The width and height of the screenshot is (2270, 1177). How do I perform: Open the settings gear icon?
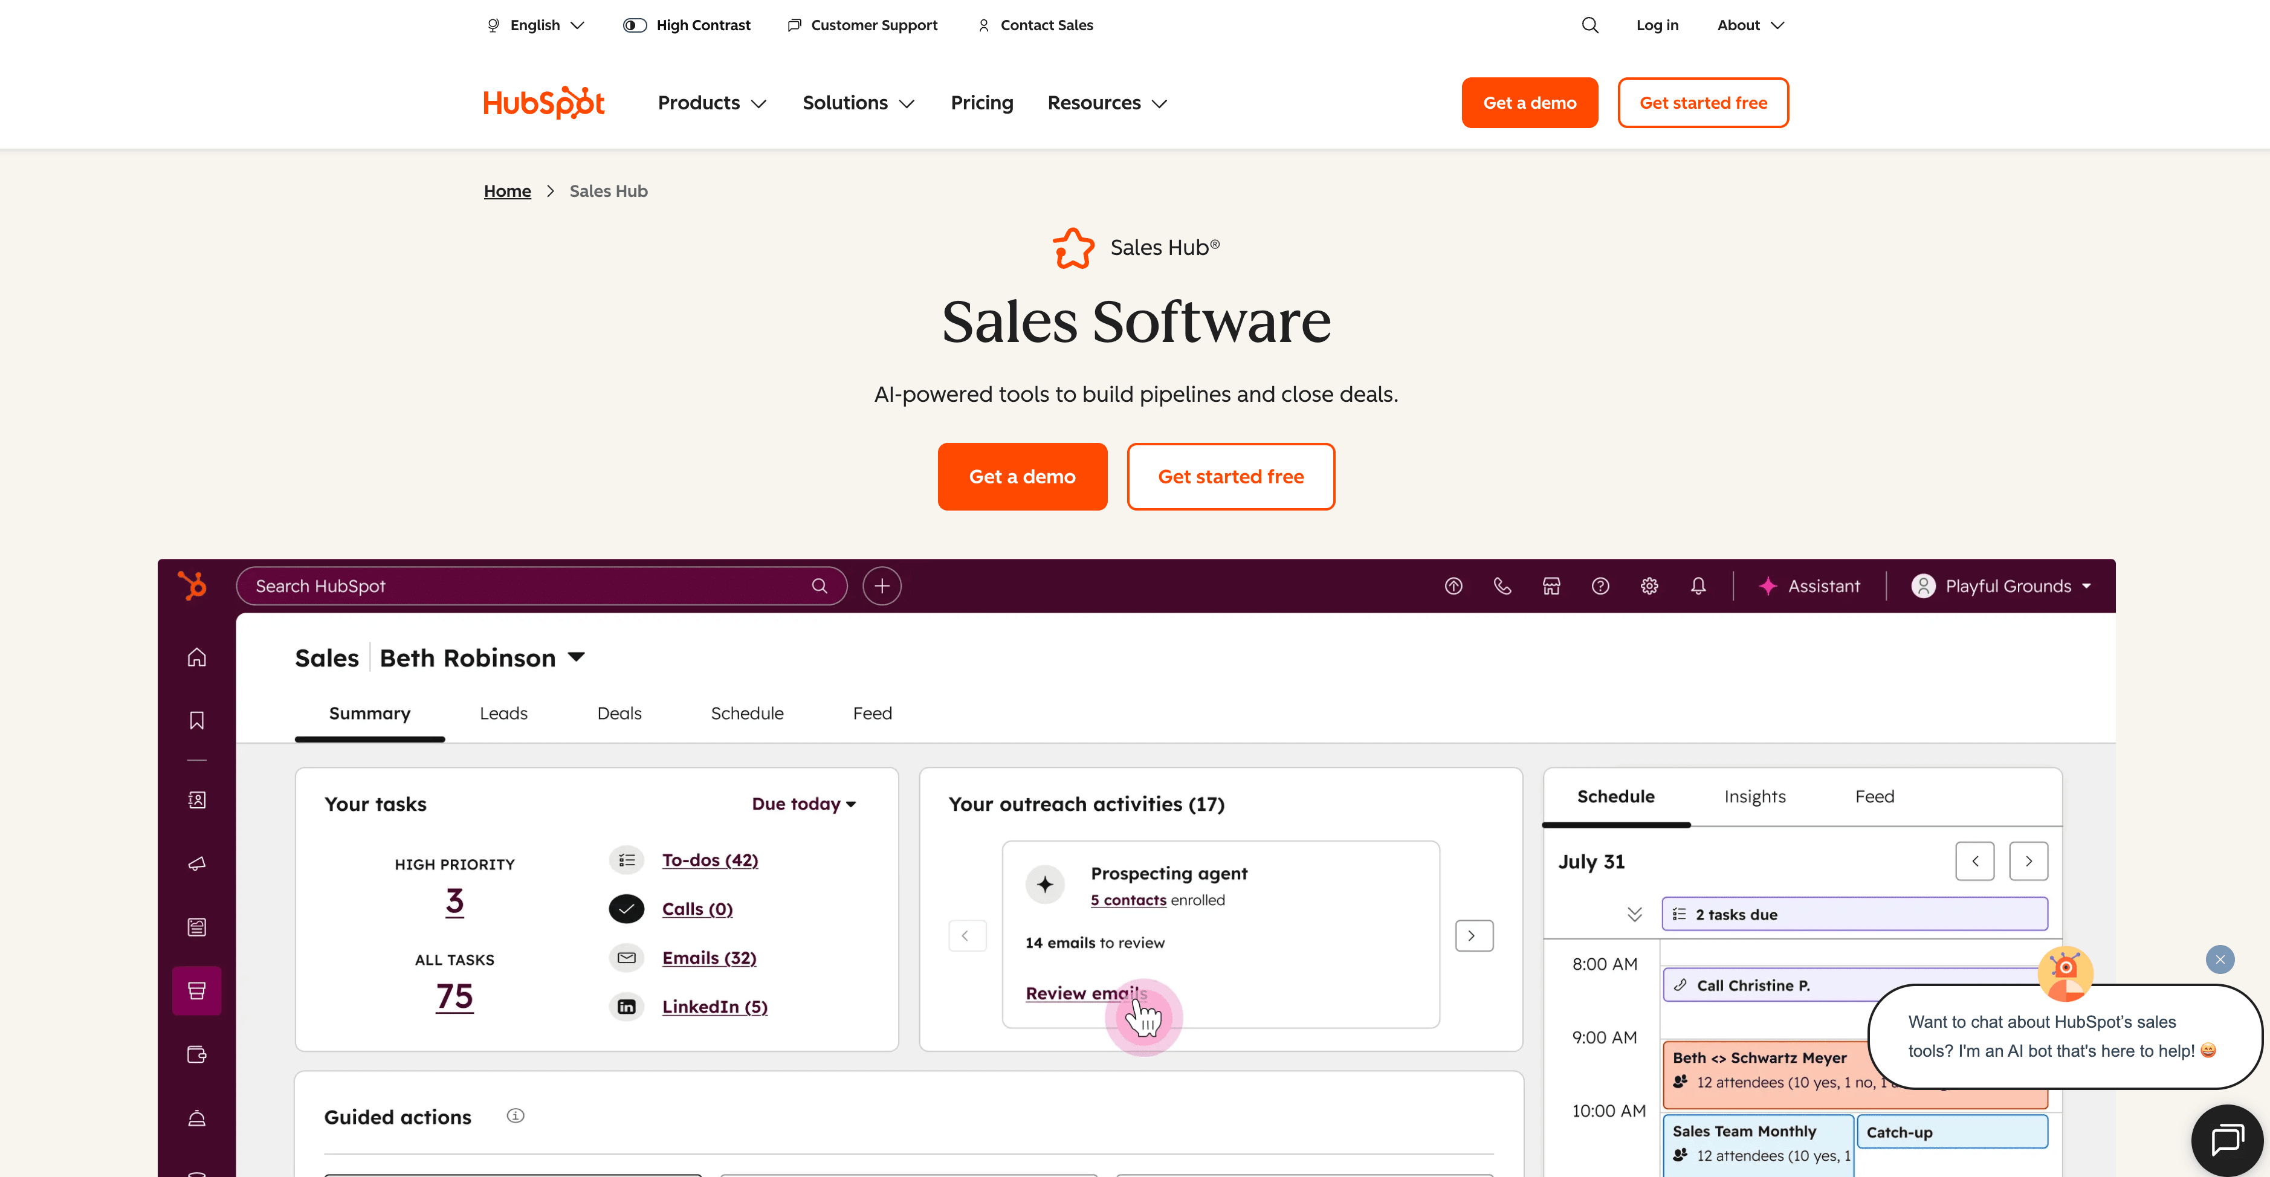pyautogui.click(x=1649, y=586)
